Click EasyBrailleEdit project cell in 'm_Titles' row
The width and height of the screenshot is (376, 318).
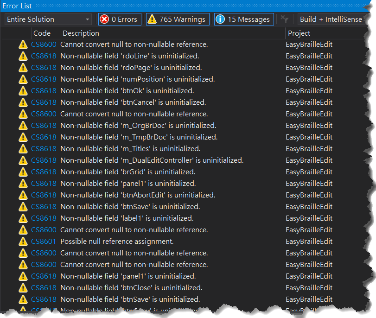(x=309, y=148)
